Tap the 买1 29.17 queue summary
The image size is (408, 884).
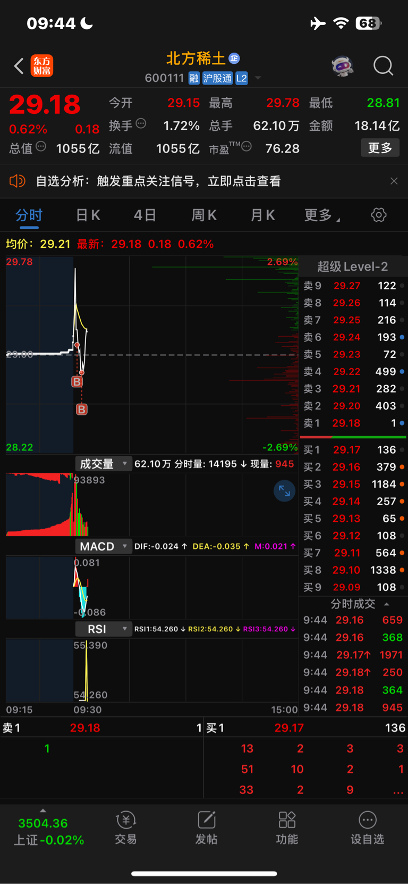click(306, 728)
